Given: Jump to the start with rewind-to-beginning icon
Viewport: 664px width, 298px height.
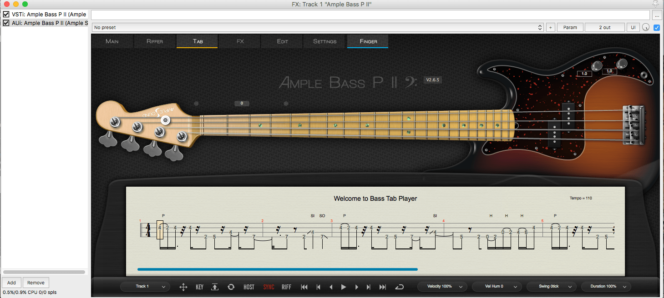Looking at the screenshot, I should click(304, 287).
